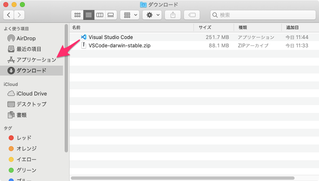
Task: Select the グリーン green tag
Action: [x=31, y=170]
